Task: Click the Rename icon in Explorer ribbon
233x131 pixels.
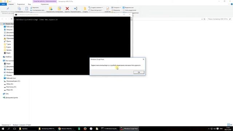Action: point(76,9)
